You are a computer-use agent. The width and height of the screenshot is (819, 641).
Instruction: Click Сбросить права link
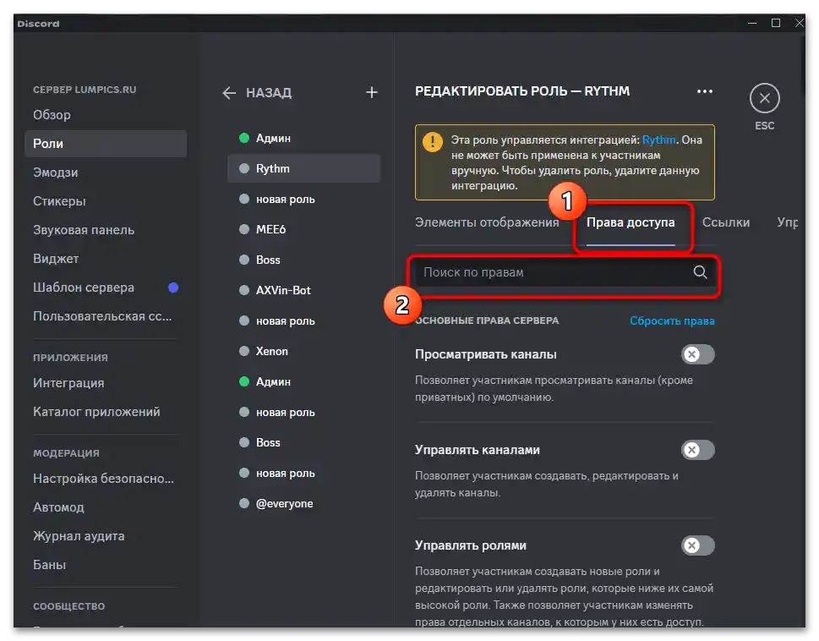click(x=672, y=321)
